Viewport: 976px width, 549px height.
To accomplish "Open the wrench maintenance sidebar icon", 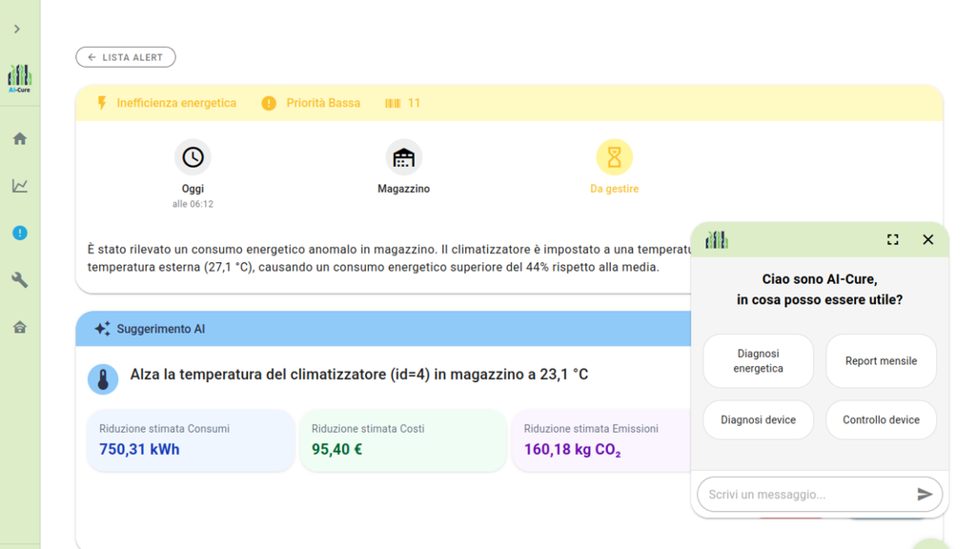I will (x=19, y=280).
